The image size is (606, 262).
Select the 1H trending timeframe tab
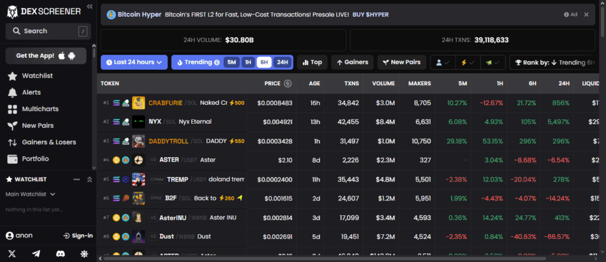[248, 62]
